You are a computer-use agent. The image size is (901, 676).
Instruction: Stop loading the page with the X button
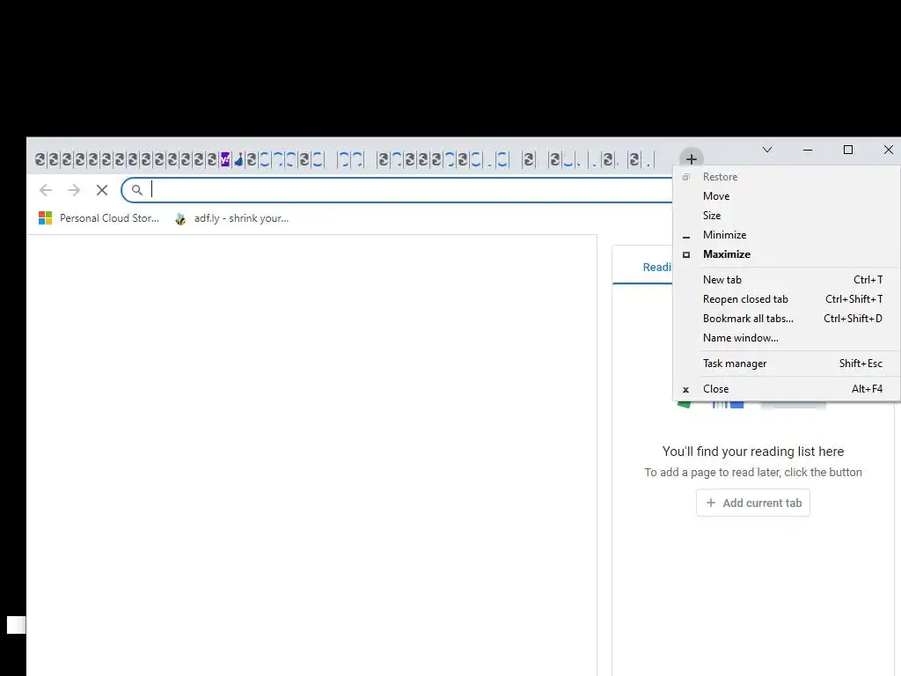click(x=102, y=190)
